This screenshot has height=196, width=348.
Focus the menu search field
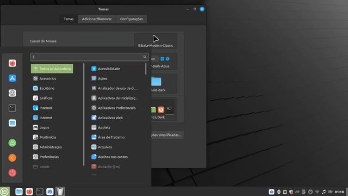pos(89,57)
